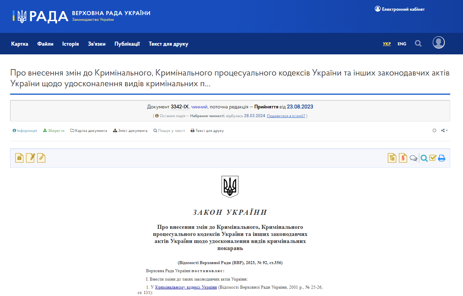Click the search icon in navigation bar
This screenshot has width=463, height=296.
point(418,43)
